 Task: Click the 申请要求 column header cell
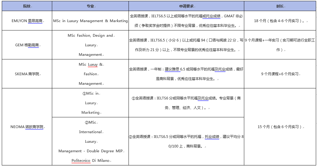tap(186, 6)
